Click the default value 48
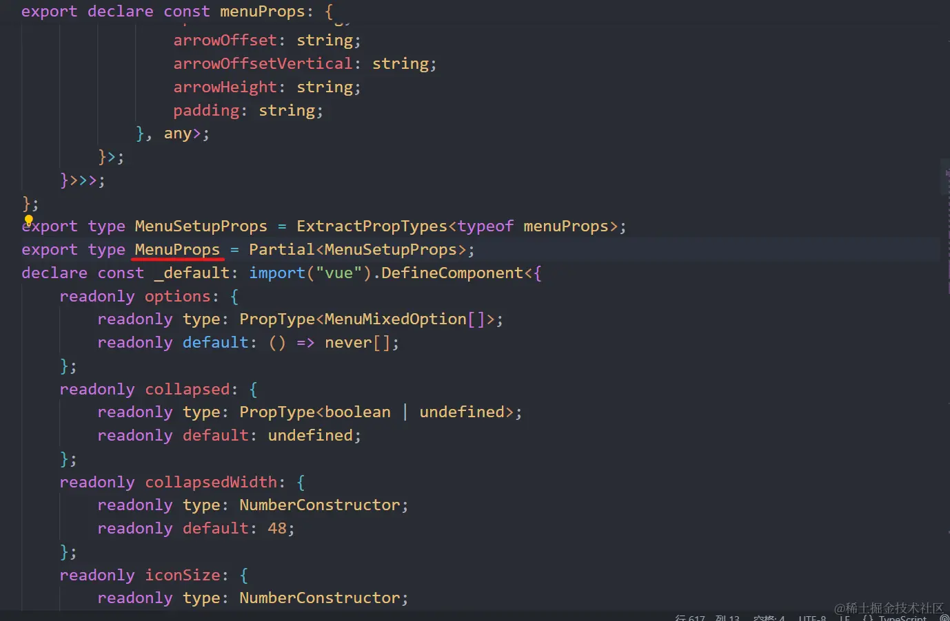The width and height of the screenshot is (950, 621). 277,528
